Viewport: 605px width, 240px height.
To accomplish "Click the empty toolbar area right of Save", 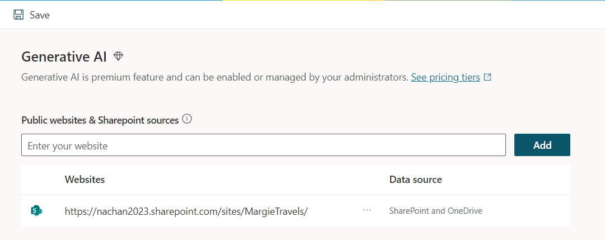I will click(325, 15).
